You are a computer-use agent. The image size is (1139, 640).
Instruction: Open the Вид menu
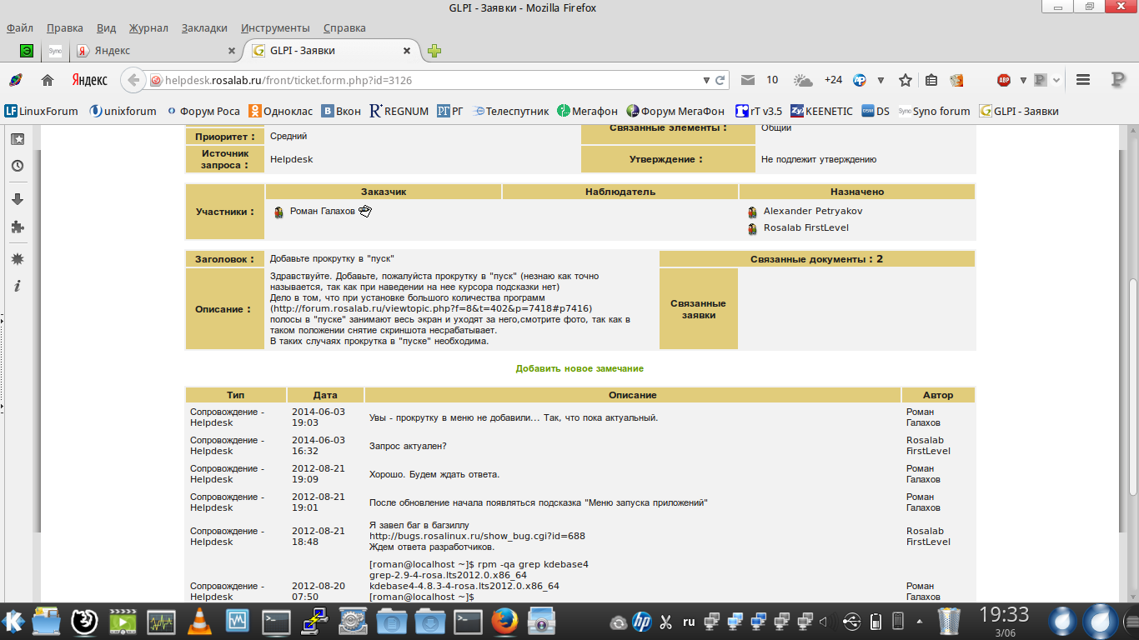point(106,27)
